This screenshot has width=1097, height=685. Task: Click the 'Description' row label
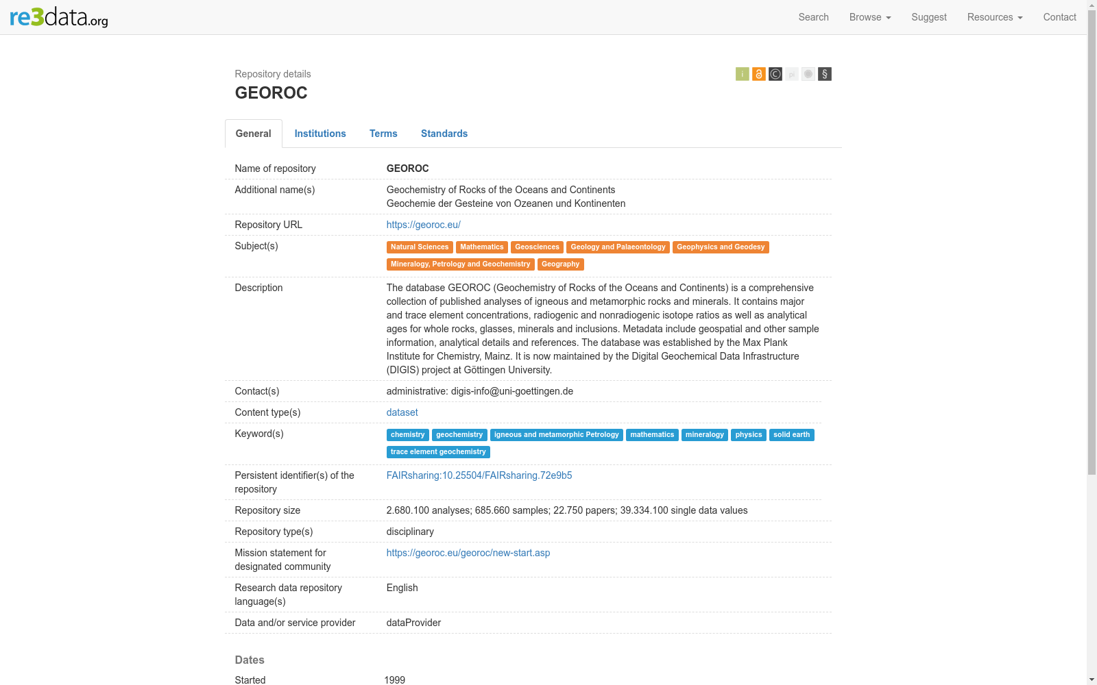[258, 288]
